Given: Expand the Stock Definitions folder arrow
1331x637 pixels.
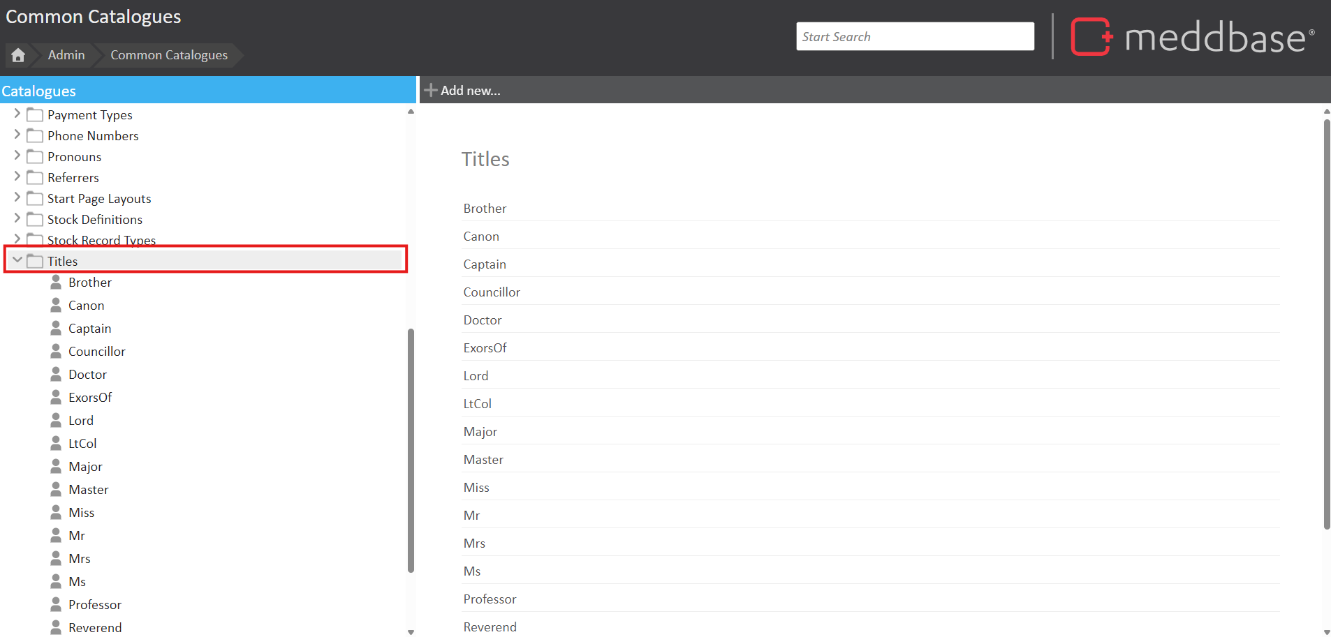Looking at the screenshot, I should [x=17, y=218].
